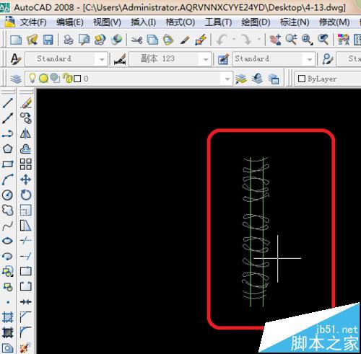Toggle layer 0 freeze sun icon

coord(43,79)
